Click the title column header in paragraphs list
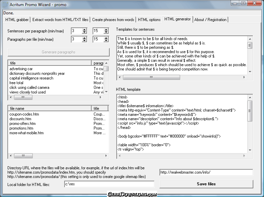The image size is (264, 197). (50, 63)
